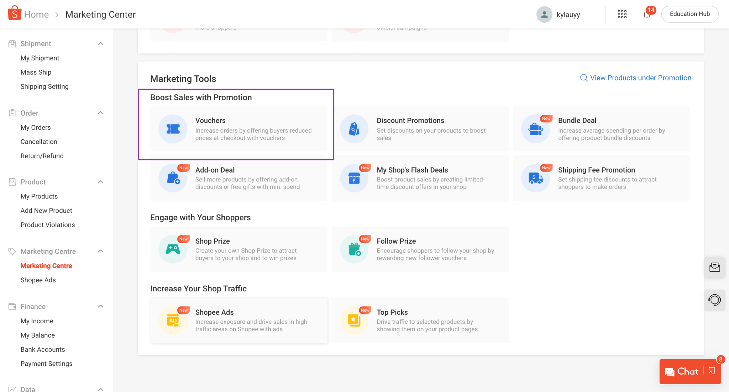The width and height of the screenshot is (729, 392).
Task: Select Add New Product
Action: pyautogui.click(x=46, y=211)
